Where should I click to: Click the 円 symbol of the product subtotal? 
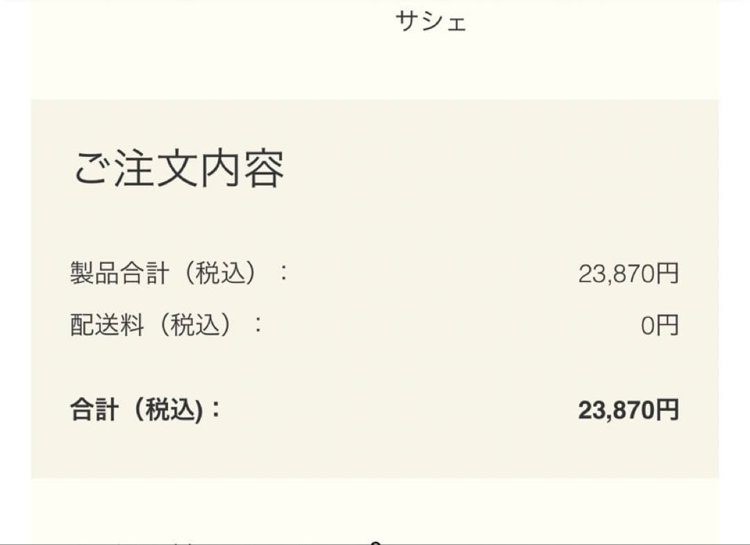[x=667, y=274]
